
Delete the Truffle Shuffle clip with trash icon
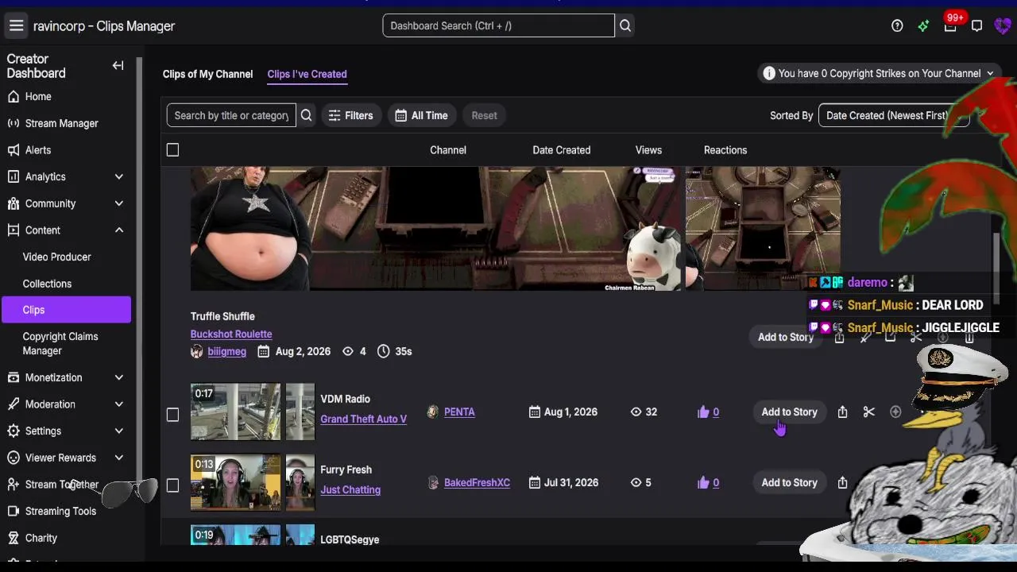point(969,337)
